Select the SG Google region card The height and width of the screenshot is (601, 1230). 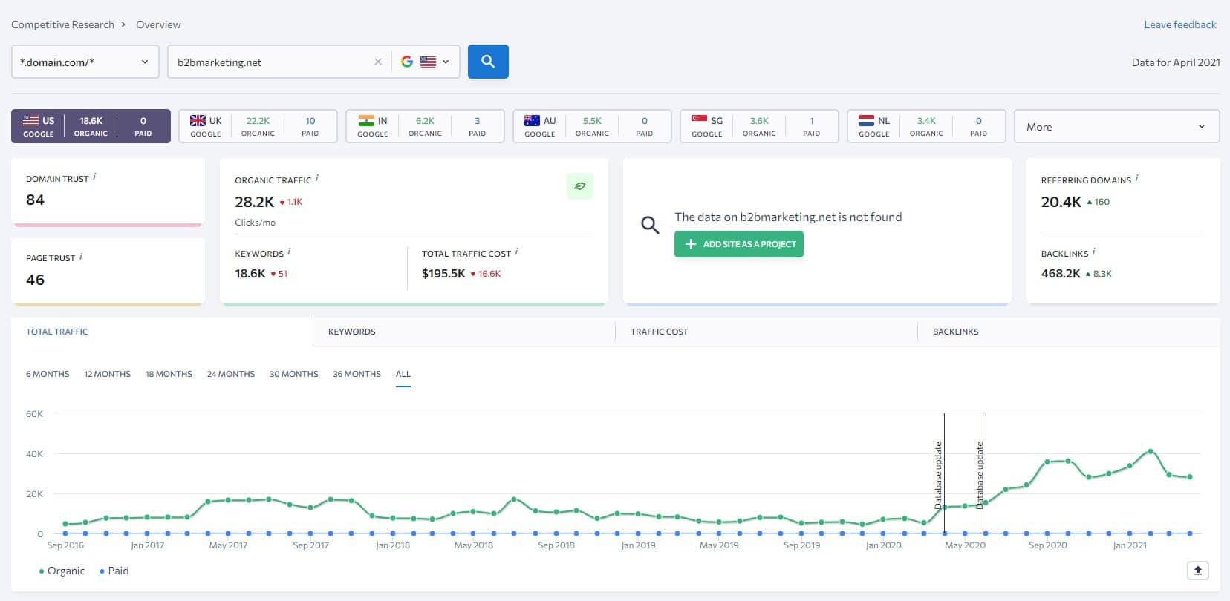(x=759, y=126)
